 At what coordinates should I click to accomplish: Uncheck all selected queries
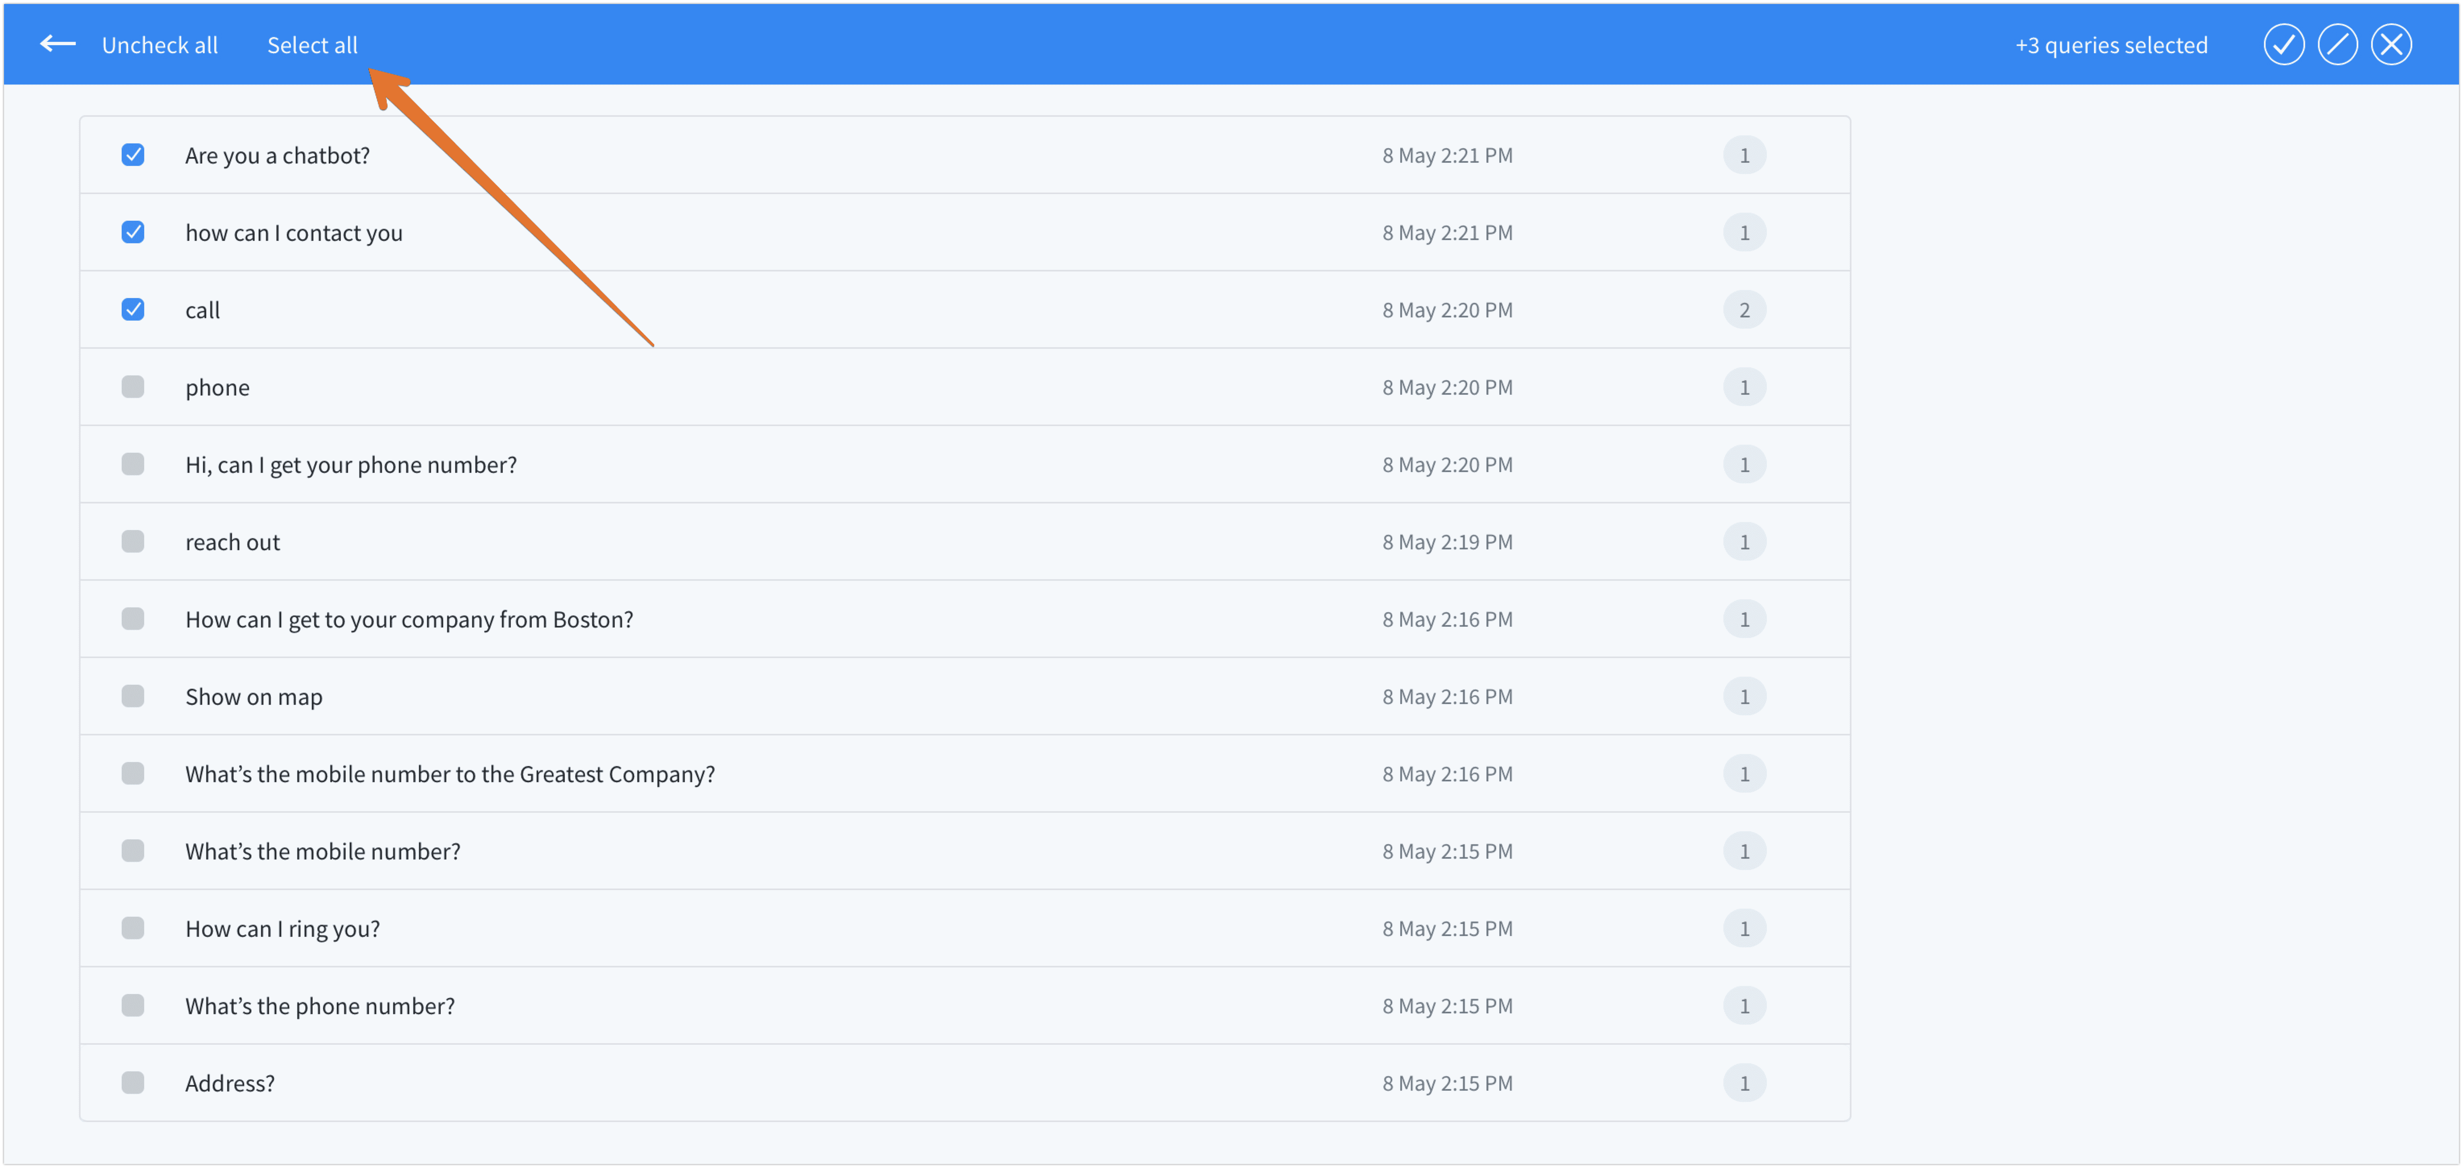pyautogui.click(x=160, y=45)
